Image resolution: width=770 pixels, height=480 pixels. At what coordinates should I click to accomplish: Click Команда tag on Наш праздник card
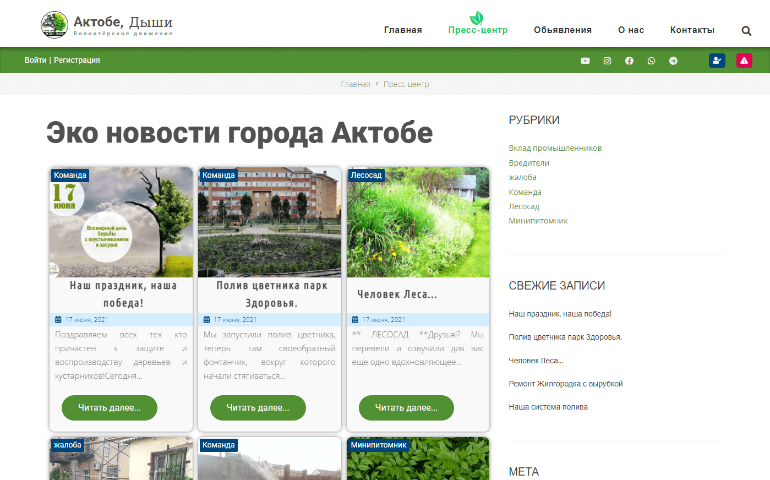(x=70, y=175)
